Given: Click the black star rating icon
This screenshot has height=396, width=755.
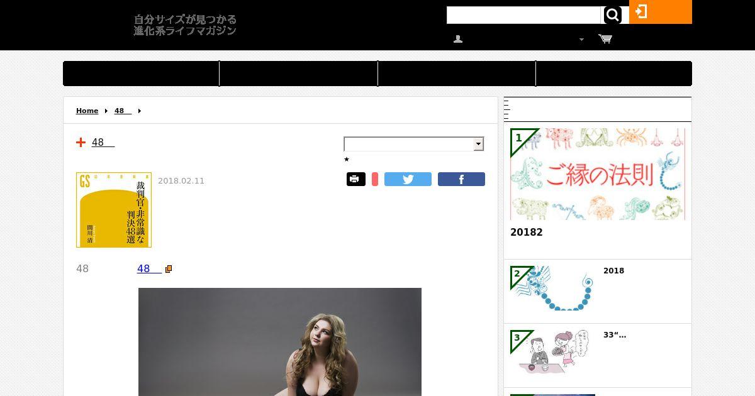Looking at the screenshot, I should click(x=347, y=160).
